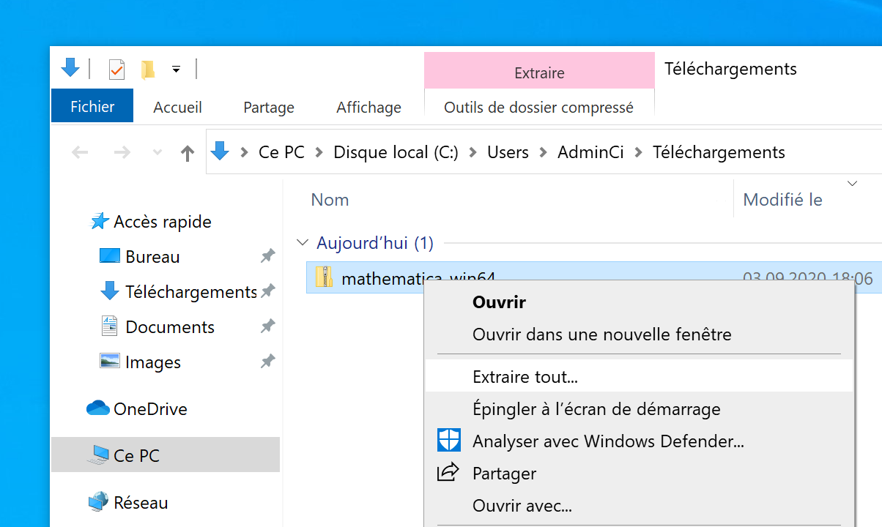
Task: Click the Up one level arrow
Action: pyautogui.click(x=188, y=152)
